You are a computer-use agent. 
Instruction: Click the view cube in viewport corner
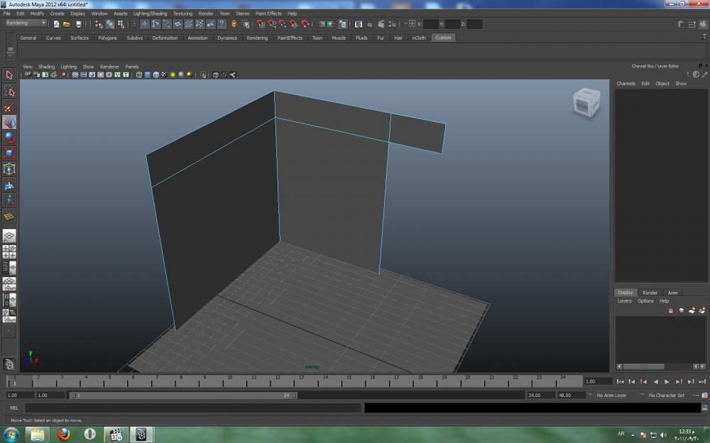586,103
